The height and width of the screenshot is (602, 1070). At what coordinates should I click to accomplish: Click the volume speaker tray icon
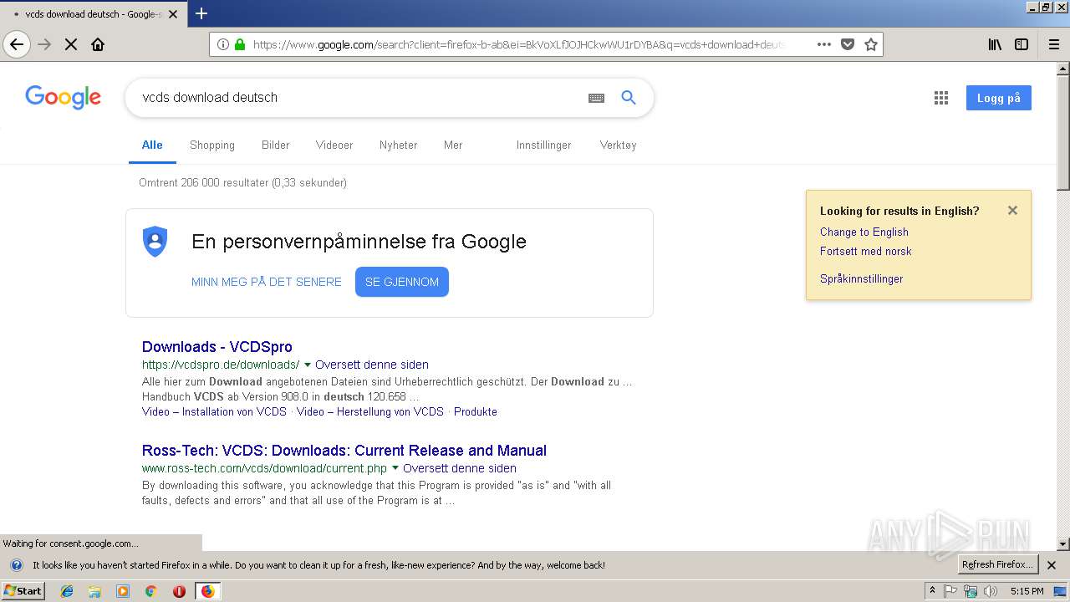[991, 591]
